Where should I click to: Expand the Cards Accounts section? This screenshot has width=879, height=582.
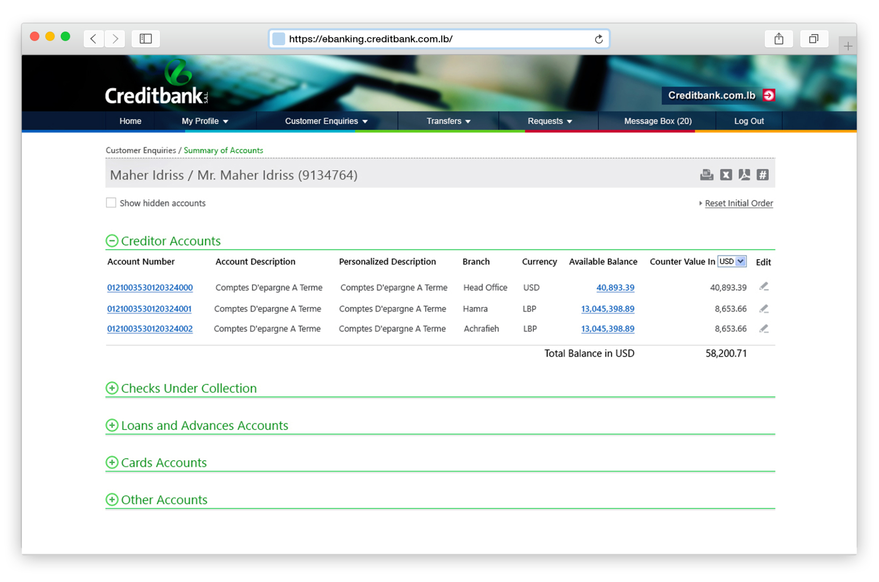click(x=112, y=463)
